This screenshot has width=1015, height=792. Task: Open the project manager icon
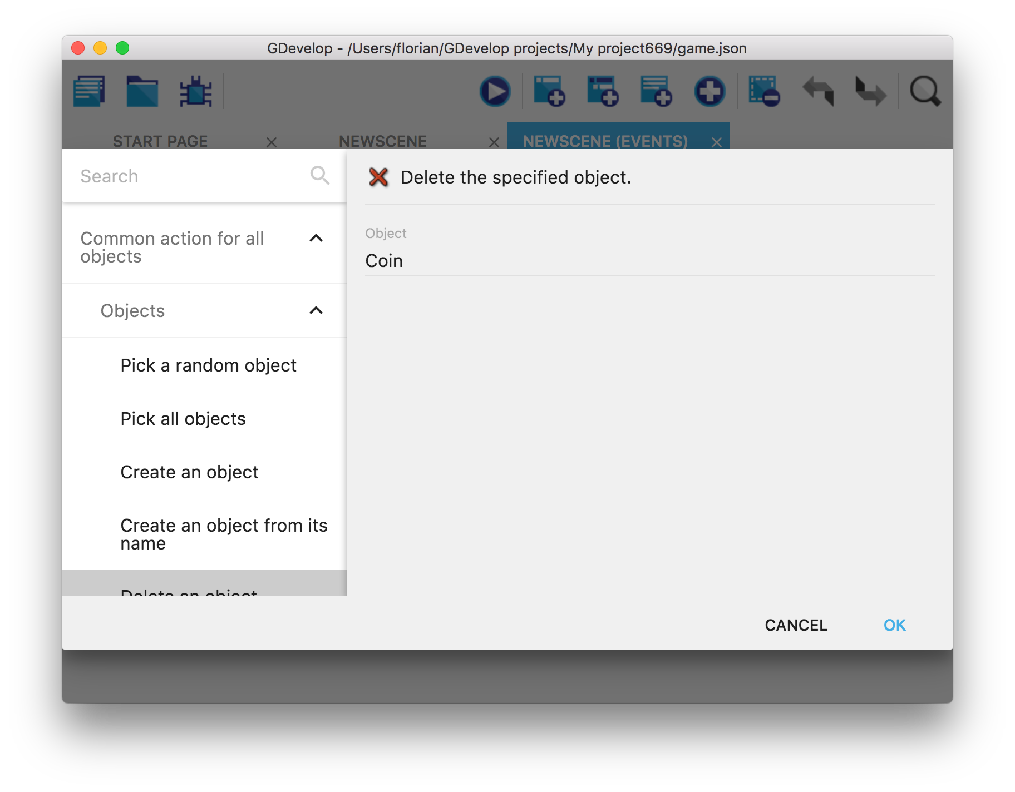pos(89,91)
